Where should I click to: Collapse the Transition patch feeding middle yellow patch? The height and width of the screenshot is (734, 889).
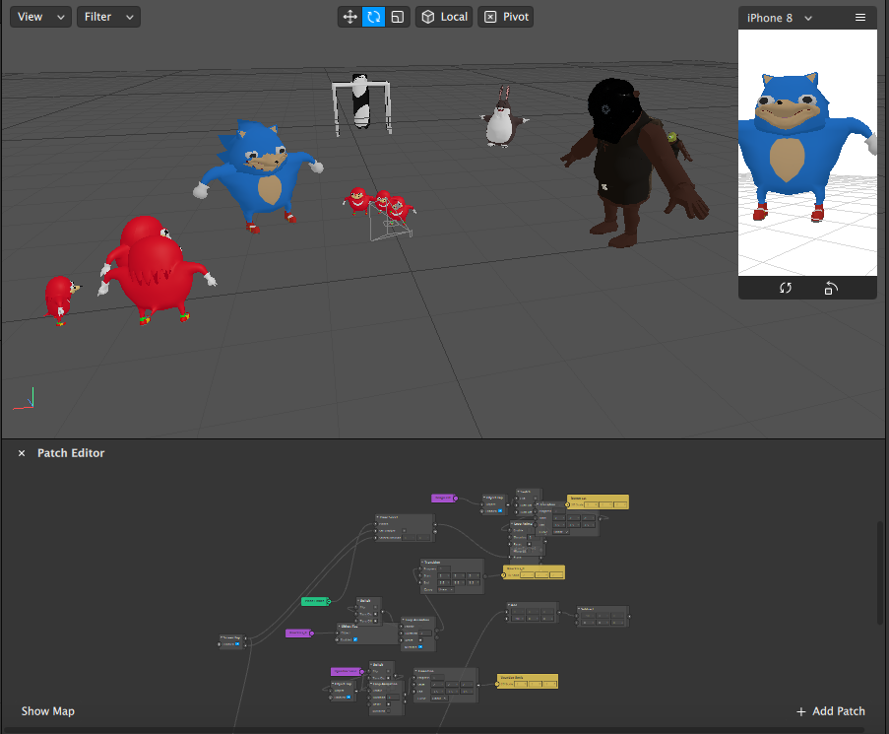point(422,563)
